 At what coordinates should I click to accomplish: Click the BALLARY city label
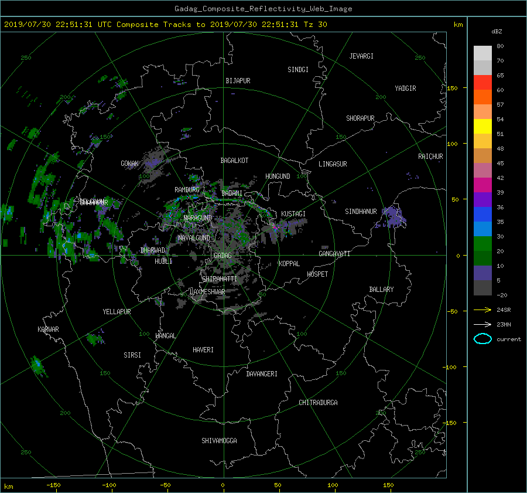click(381, 290)
